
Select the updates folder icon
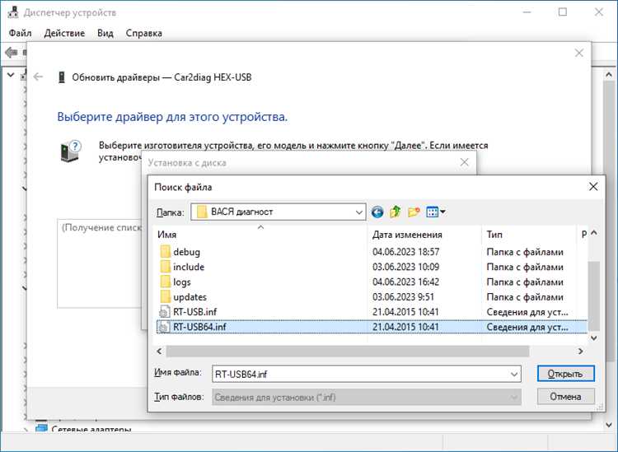tap(165, 297)
